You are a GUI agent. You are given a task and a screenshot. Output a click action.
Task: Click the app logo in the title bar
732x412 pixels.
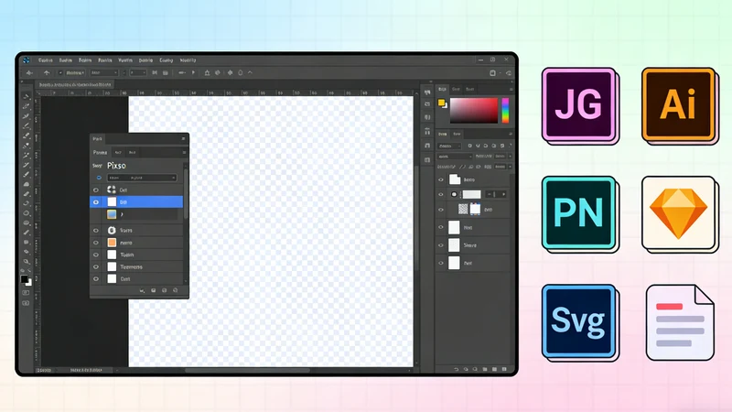(27, 60)
